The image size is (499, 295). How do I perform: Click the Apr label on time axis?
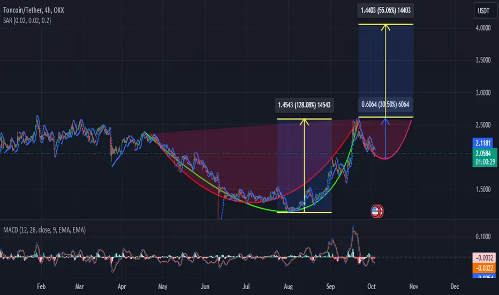[x=122, y=286]
